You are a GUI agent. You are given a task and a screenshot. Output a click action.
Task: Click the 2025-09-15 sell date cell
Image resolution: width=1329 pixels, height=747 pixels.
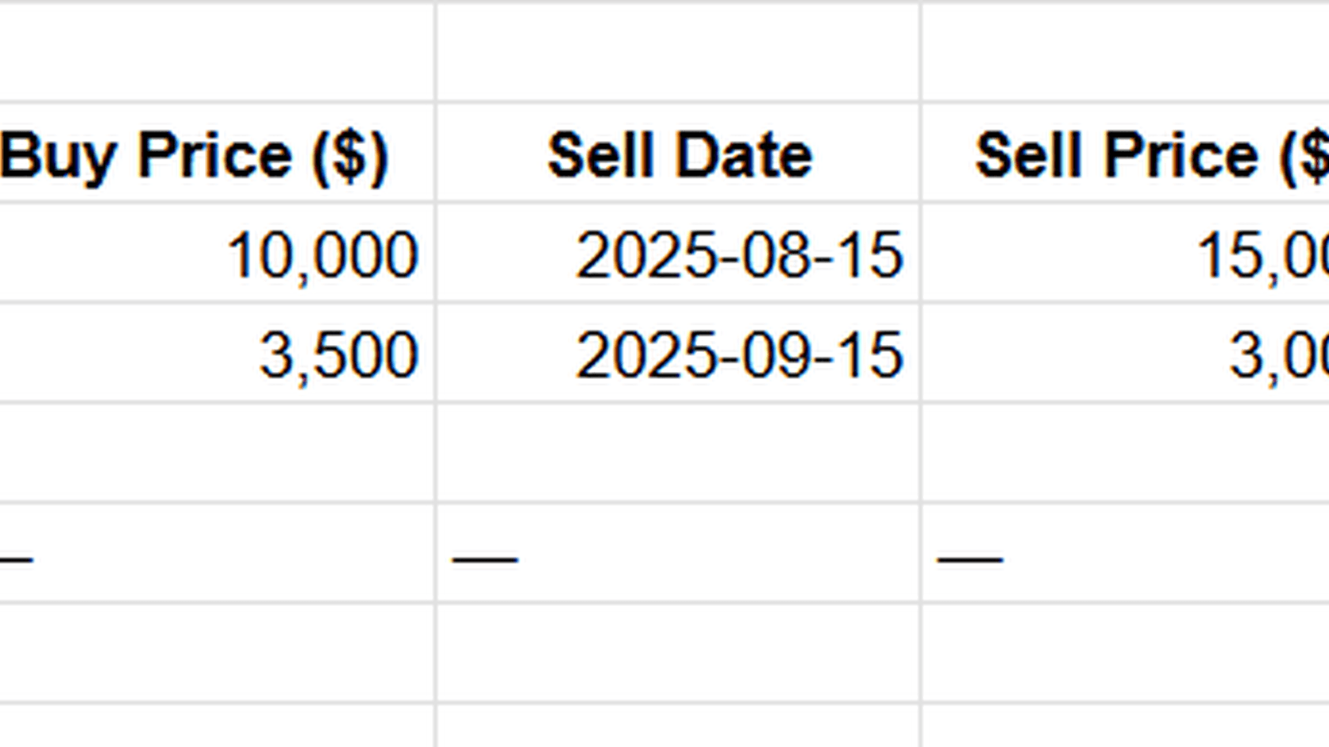[x=678, y=353]
